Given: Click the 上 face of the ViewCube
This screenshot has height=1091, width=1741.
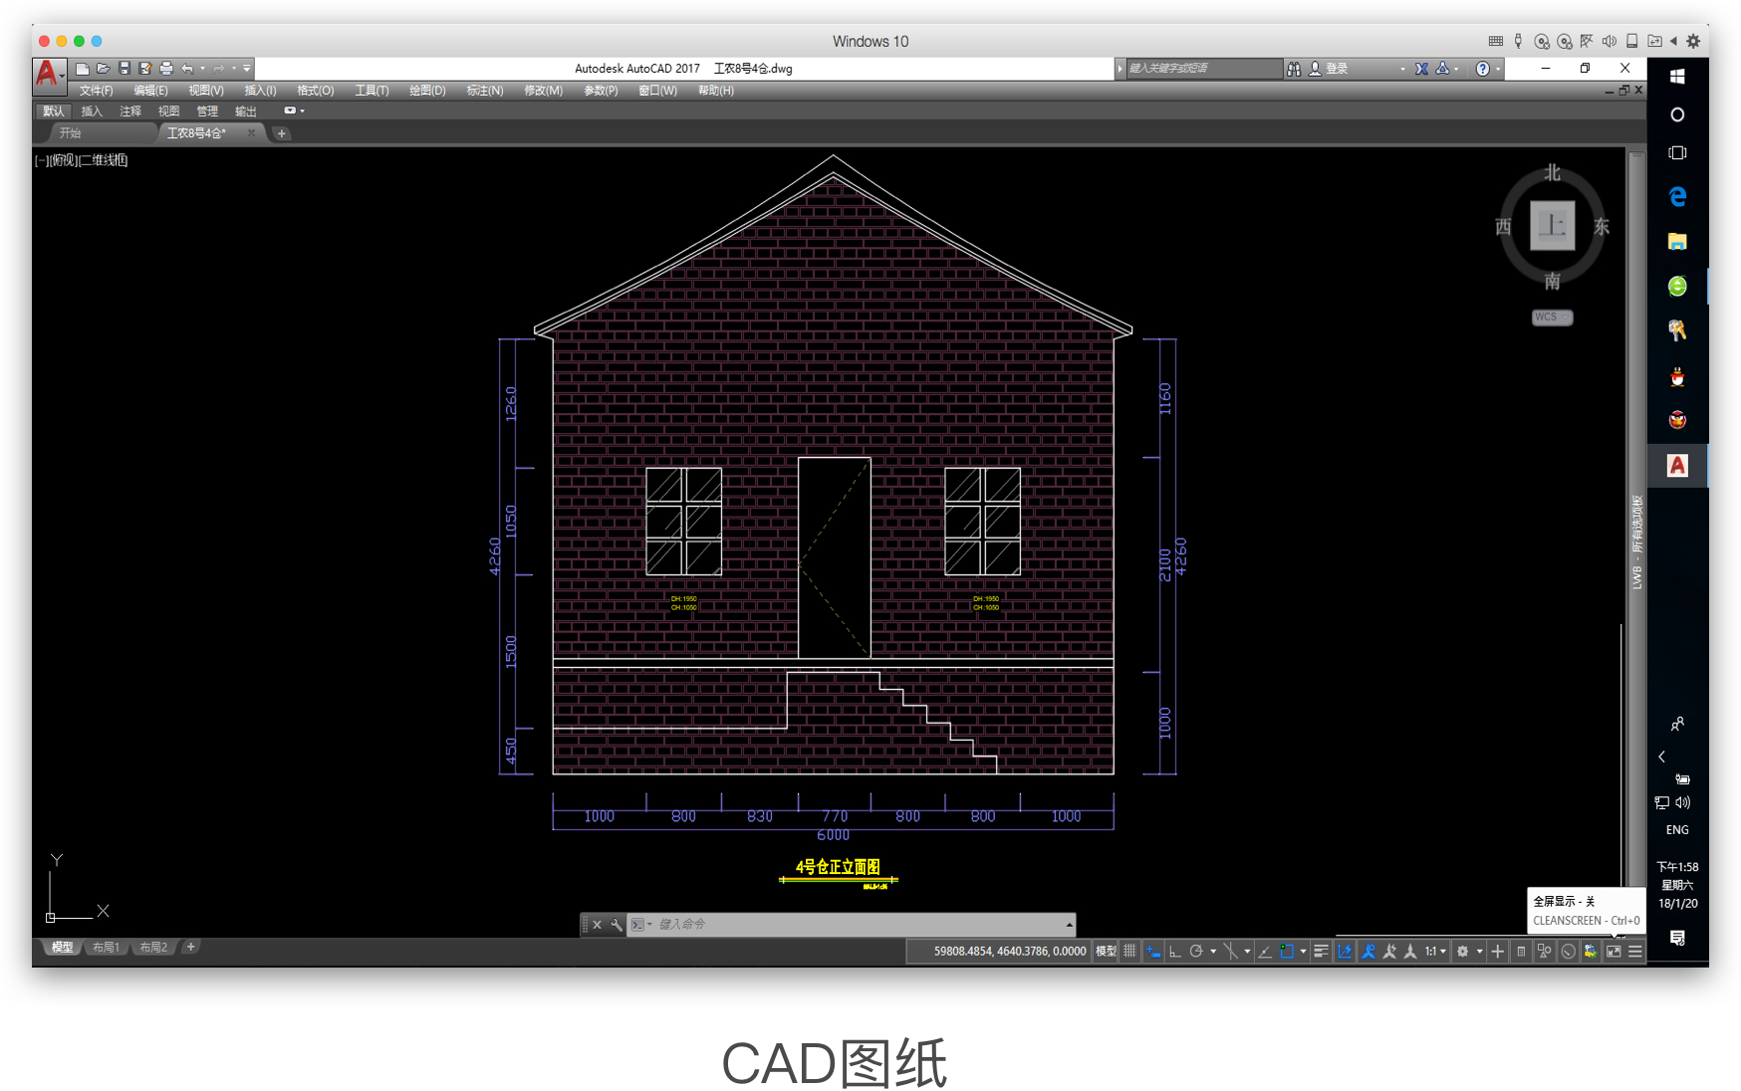Looking at the screenshot, I should pos(1552,226).
